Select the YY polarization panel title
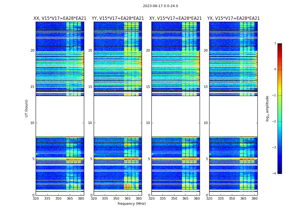Screen dimensions: 286x217 point(118,18)
